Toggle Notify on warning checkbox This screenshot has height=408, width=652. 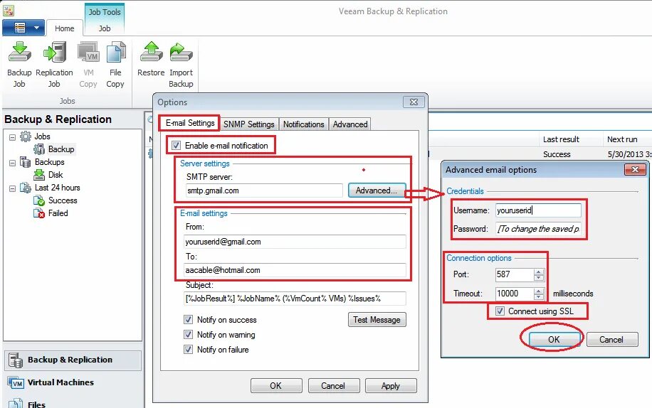click(189, 335)
